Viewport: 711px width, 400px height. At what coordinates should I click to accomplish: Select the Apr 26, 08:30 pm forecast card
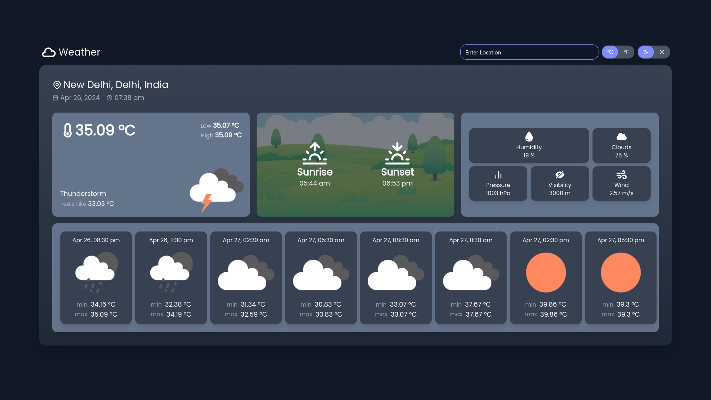pyautogui.click(x=96, y=278)
